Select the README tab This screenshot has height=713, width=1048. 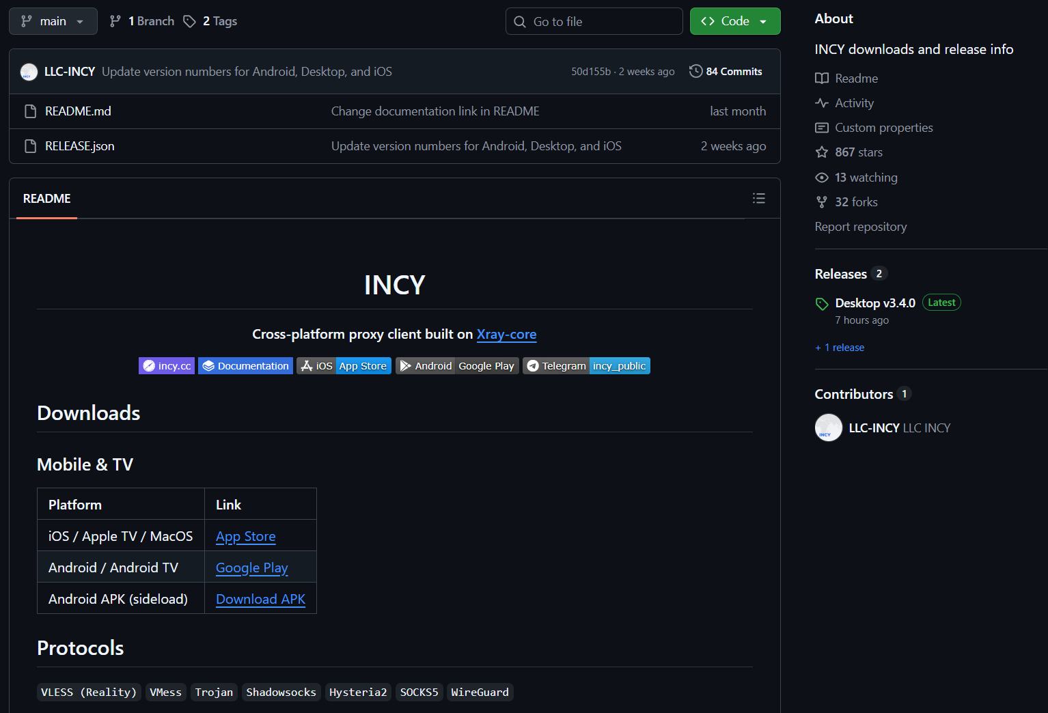click(46, 199)
